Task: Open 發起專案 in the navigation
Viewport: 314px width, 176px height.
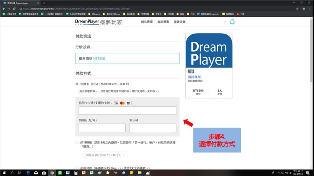Action: 163,22
